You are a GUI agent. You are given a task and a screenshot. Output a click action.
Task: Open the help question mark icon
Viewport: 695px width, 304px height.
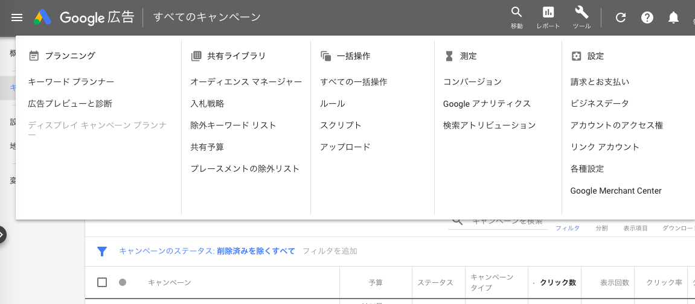pos(647,17)
